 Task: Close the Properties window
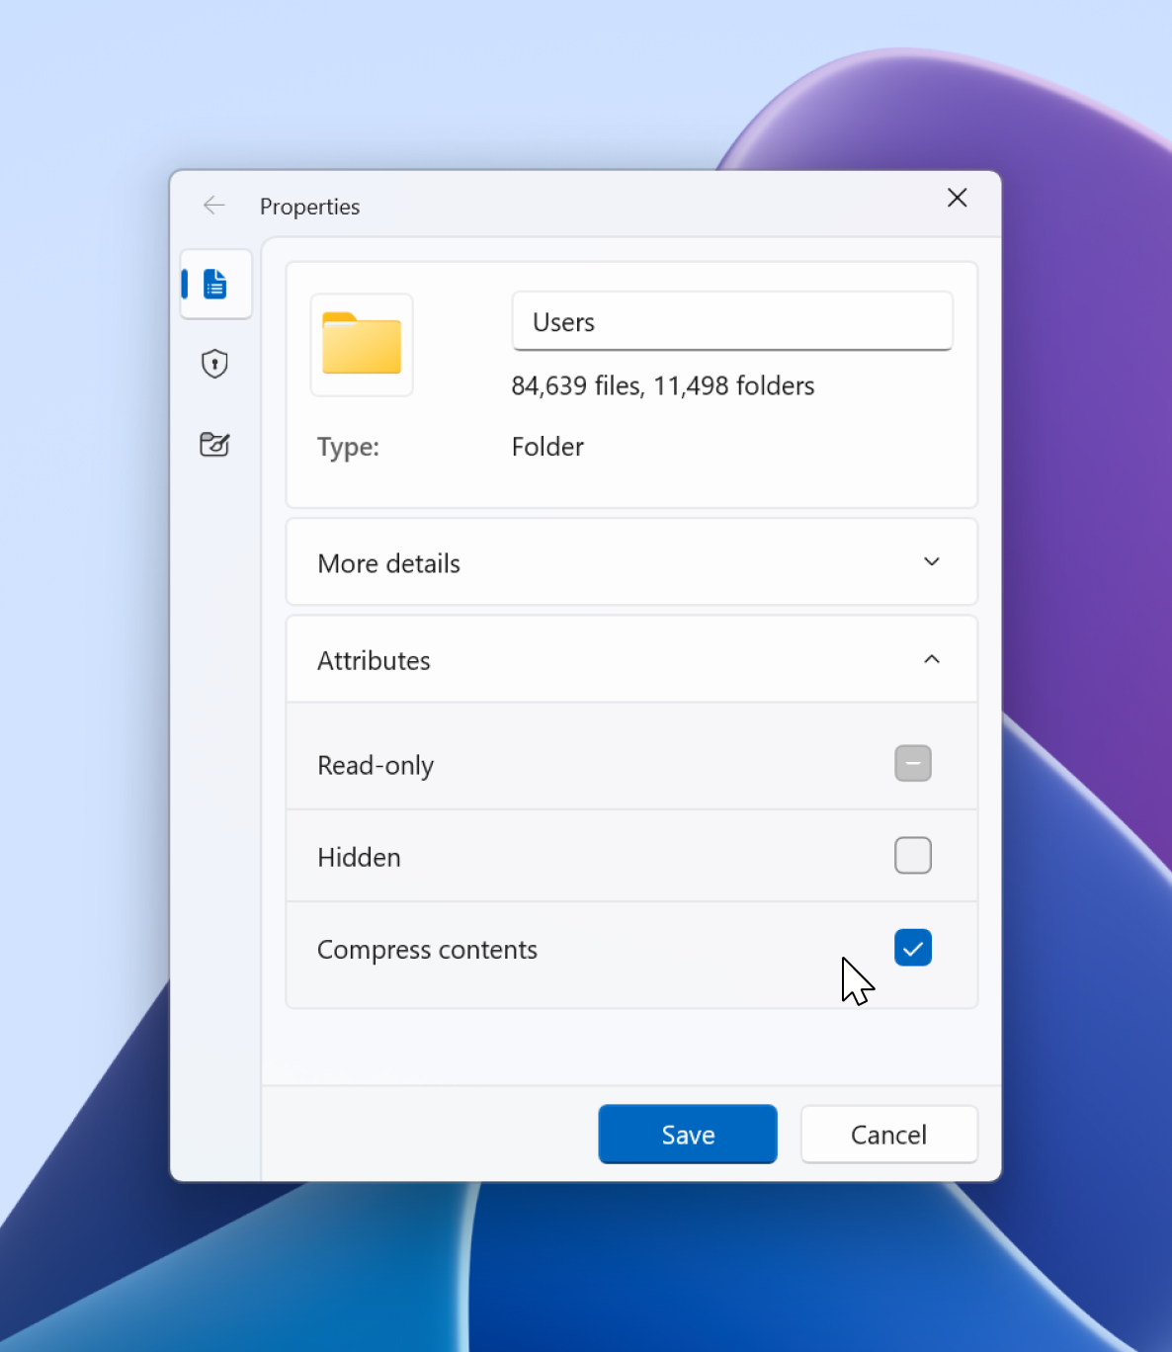957,198
